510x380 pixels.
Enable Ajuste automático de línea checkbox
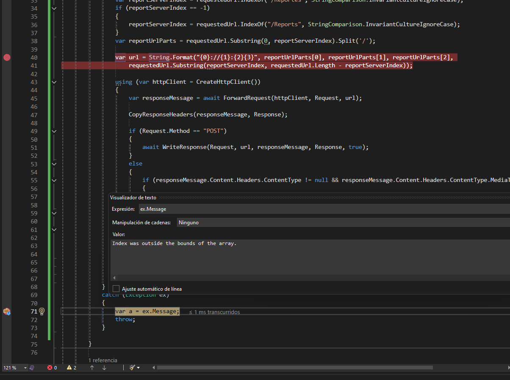[116, 289]
